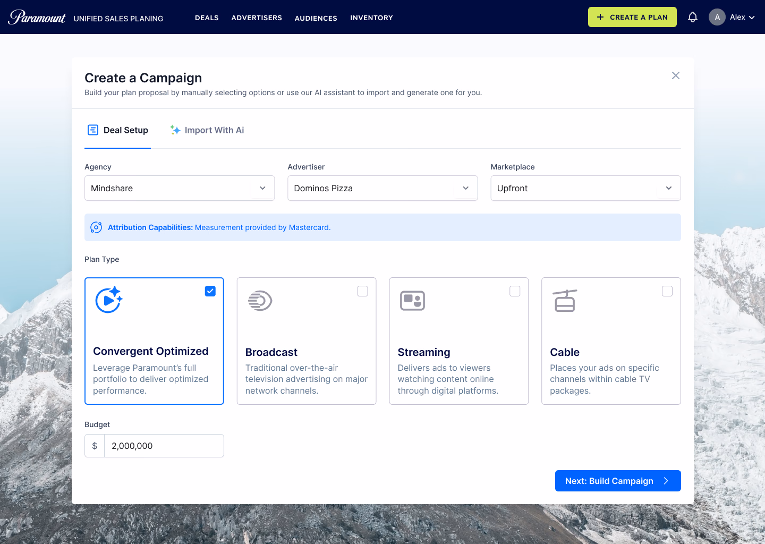
Task: Click the Paramount logo
Action: [x=37, y=17]
